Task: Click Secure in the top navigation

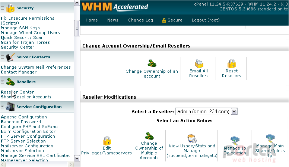Action: (175, 20)
